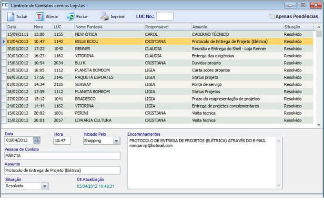
Task: Open the Iniciado Pelo dropdown
Action: coord(116,141)
